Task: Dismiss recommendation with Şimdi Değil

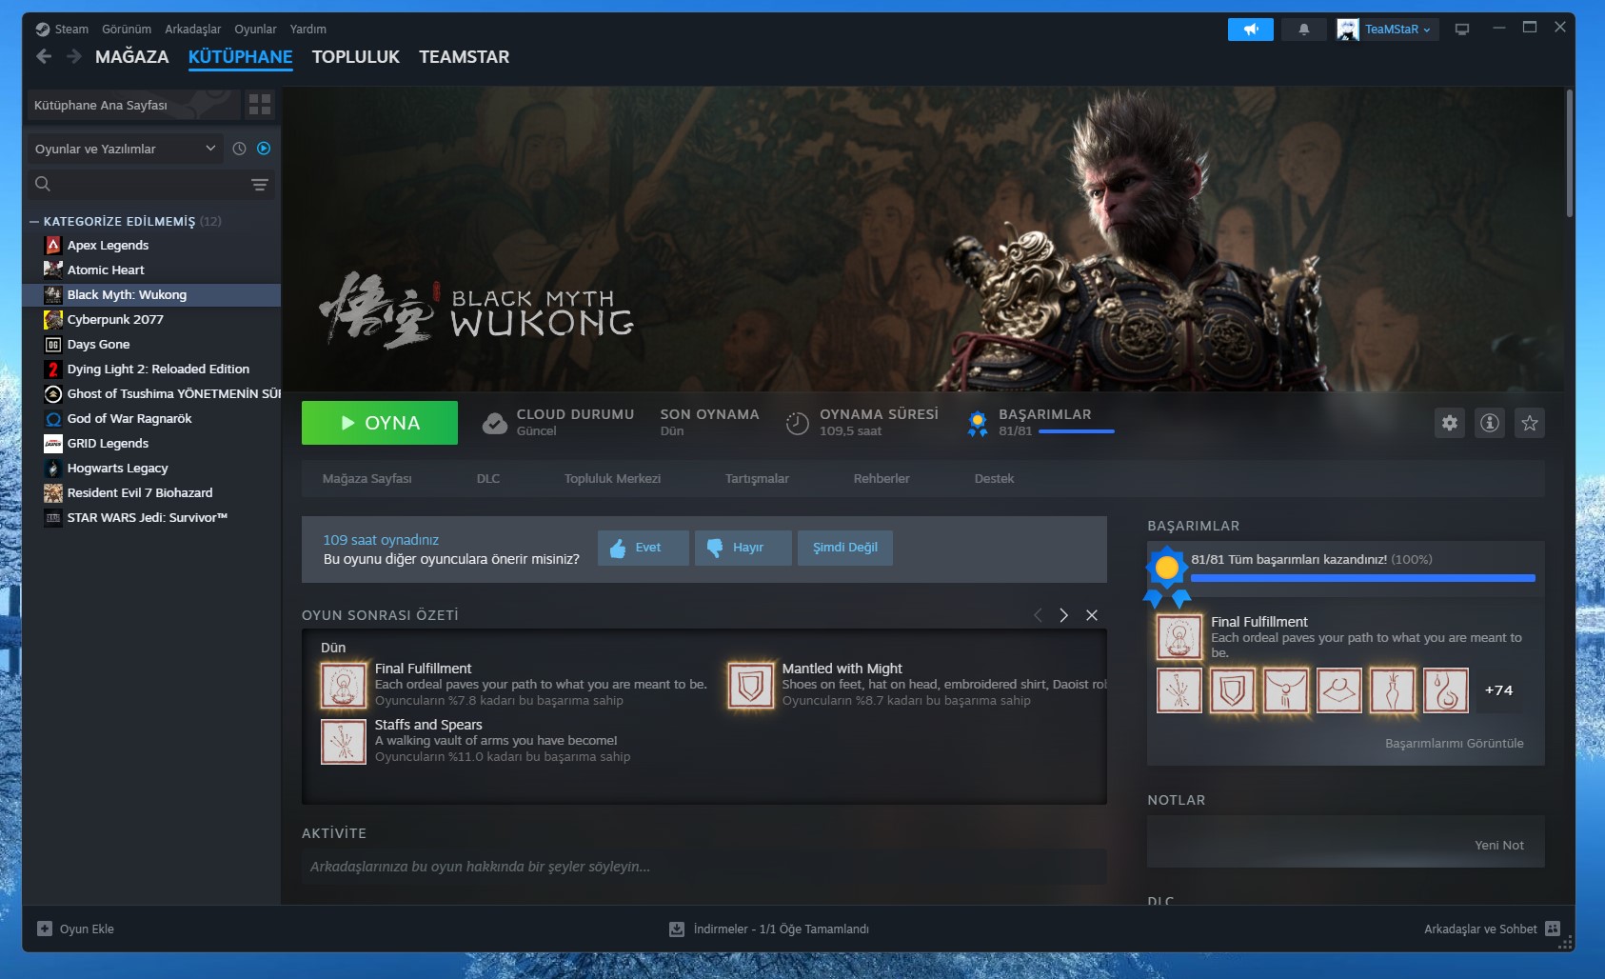Action: [845, 548]
